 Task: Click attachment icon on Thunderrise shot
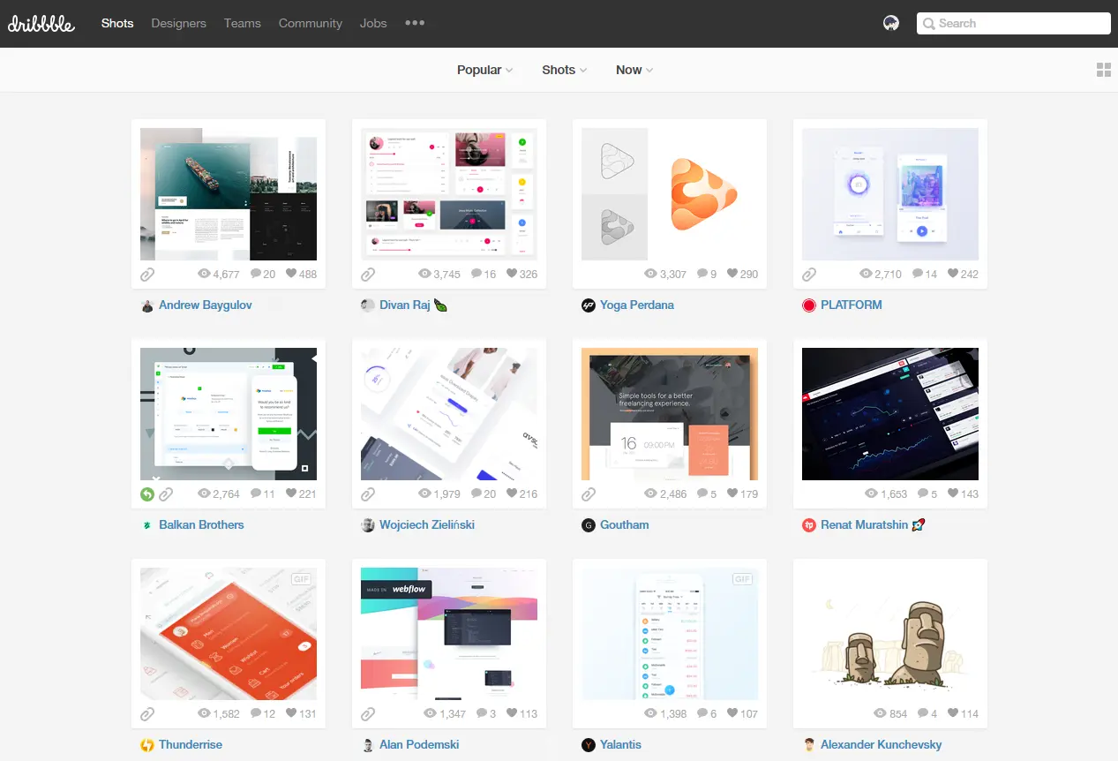147,714
